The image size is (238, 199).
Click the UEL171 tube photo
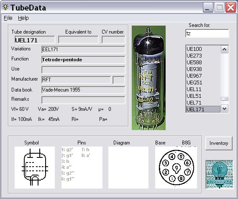(x=148, y=78)
